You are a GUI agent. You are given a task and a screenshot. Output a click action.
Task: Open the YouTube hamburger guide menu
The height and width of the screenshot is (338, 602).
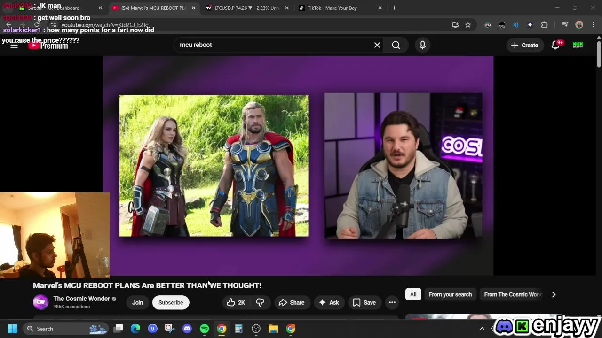[x=14, y=45]
